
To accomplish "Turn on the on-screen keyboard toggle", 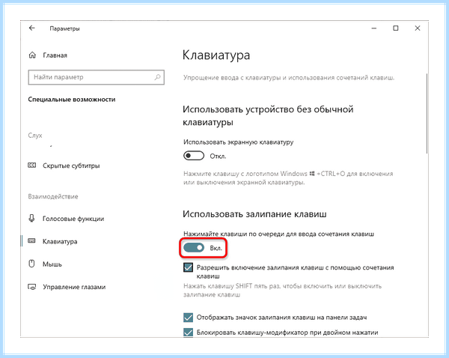I will pos(194,156).
